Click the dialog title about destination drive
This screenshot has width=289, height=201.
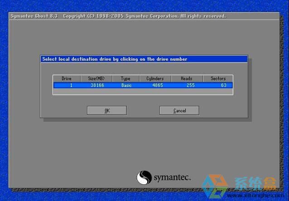coord(115,59)
